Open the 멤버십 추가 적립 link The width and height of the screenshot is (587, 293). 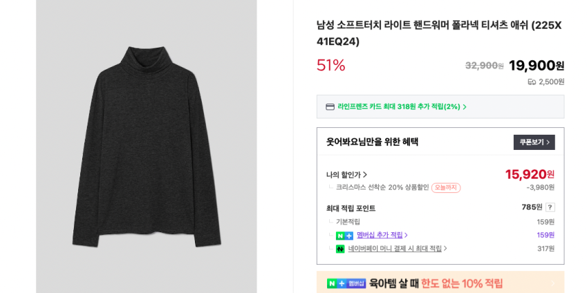click(380, 235)
